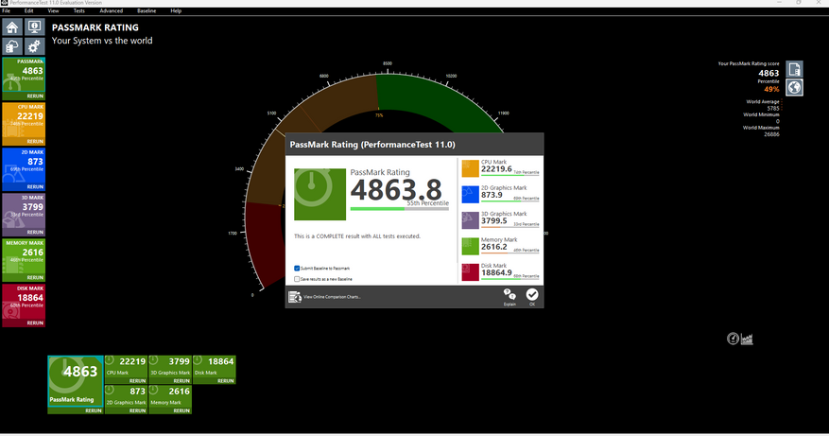This screenshot has width=829, height=436.
Task: Select the PASSMARK 4863 sidebar tile
Action: 24,75
